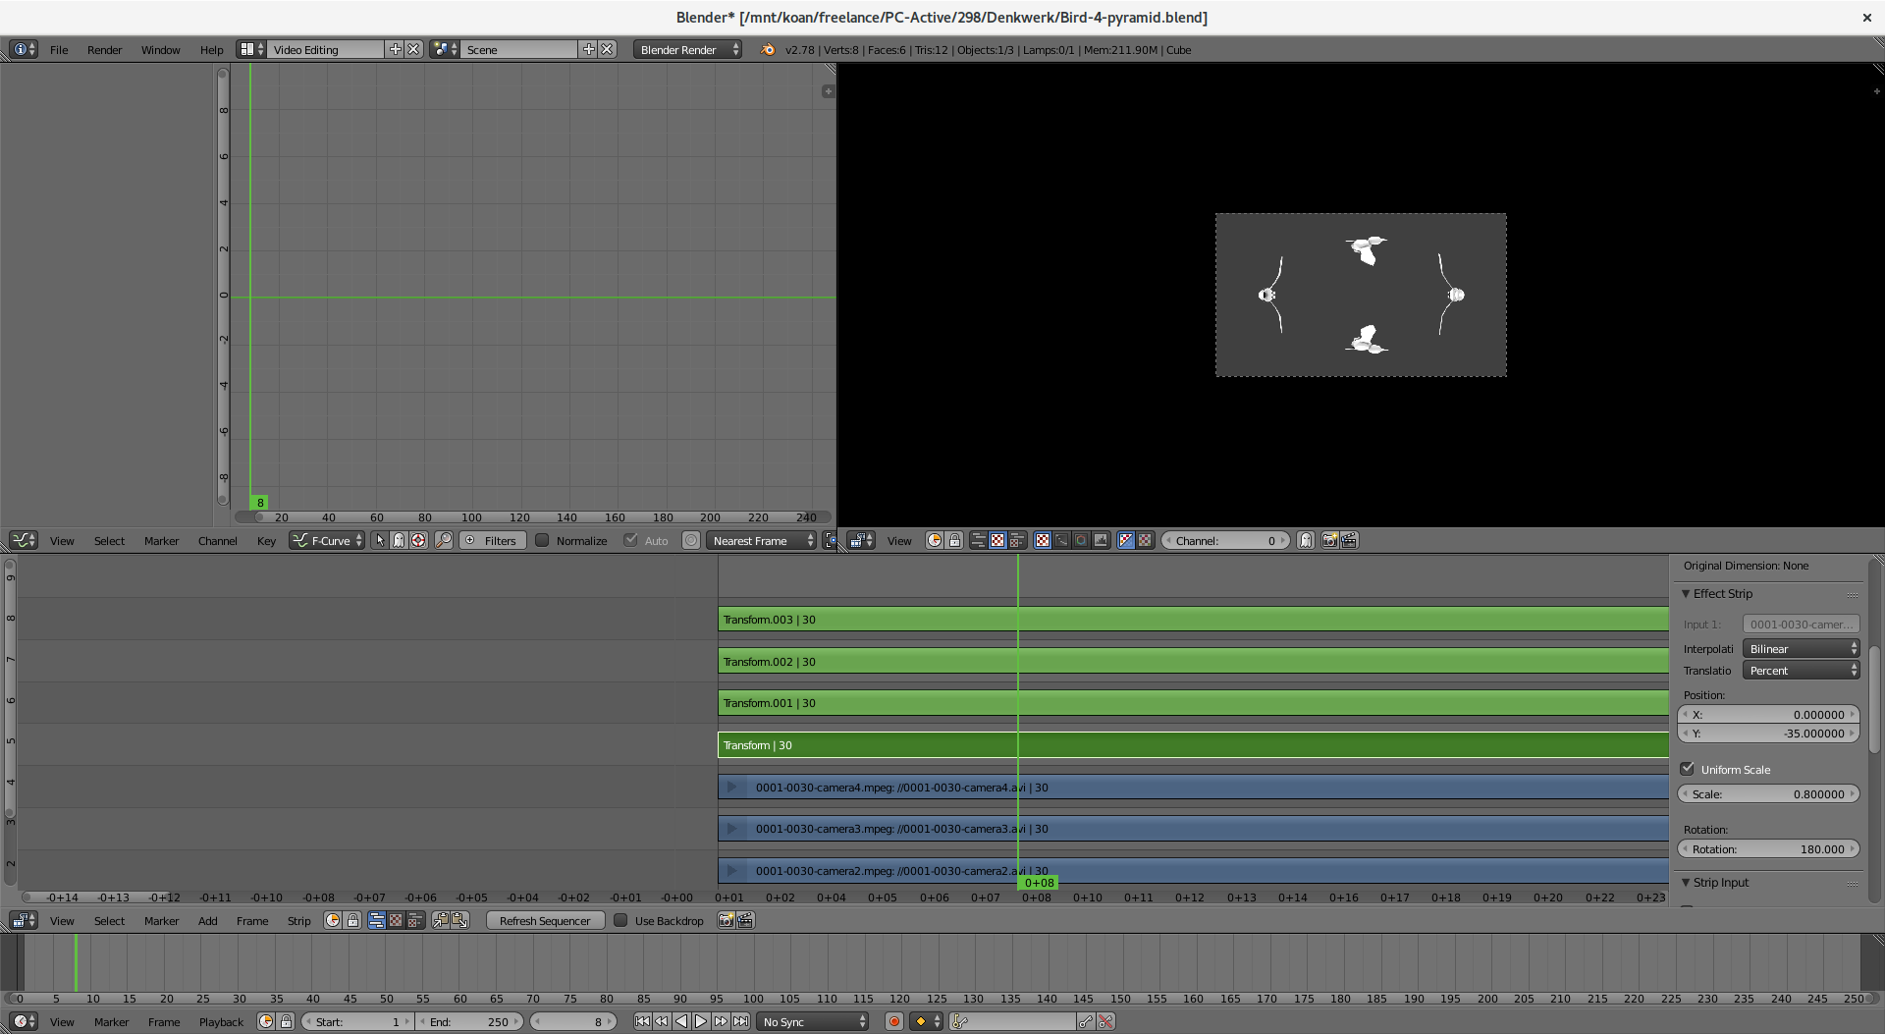This screenshot has width=1885, height=1034.
Task: Select the 0001-0030-camera3.mpeg strip
Action: 1193,829
